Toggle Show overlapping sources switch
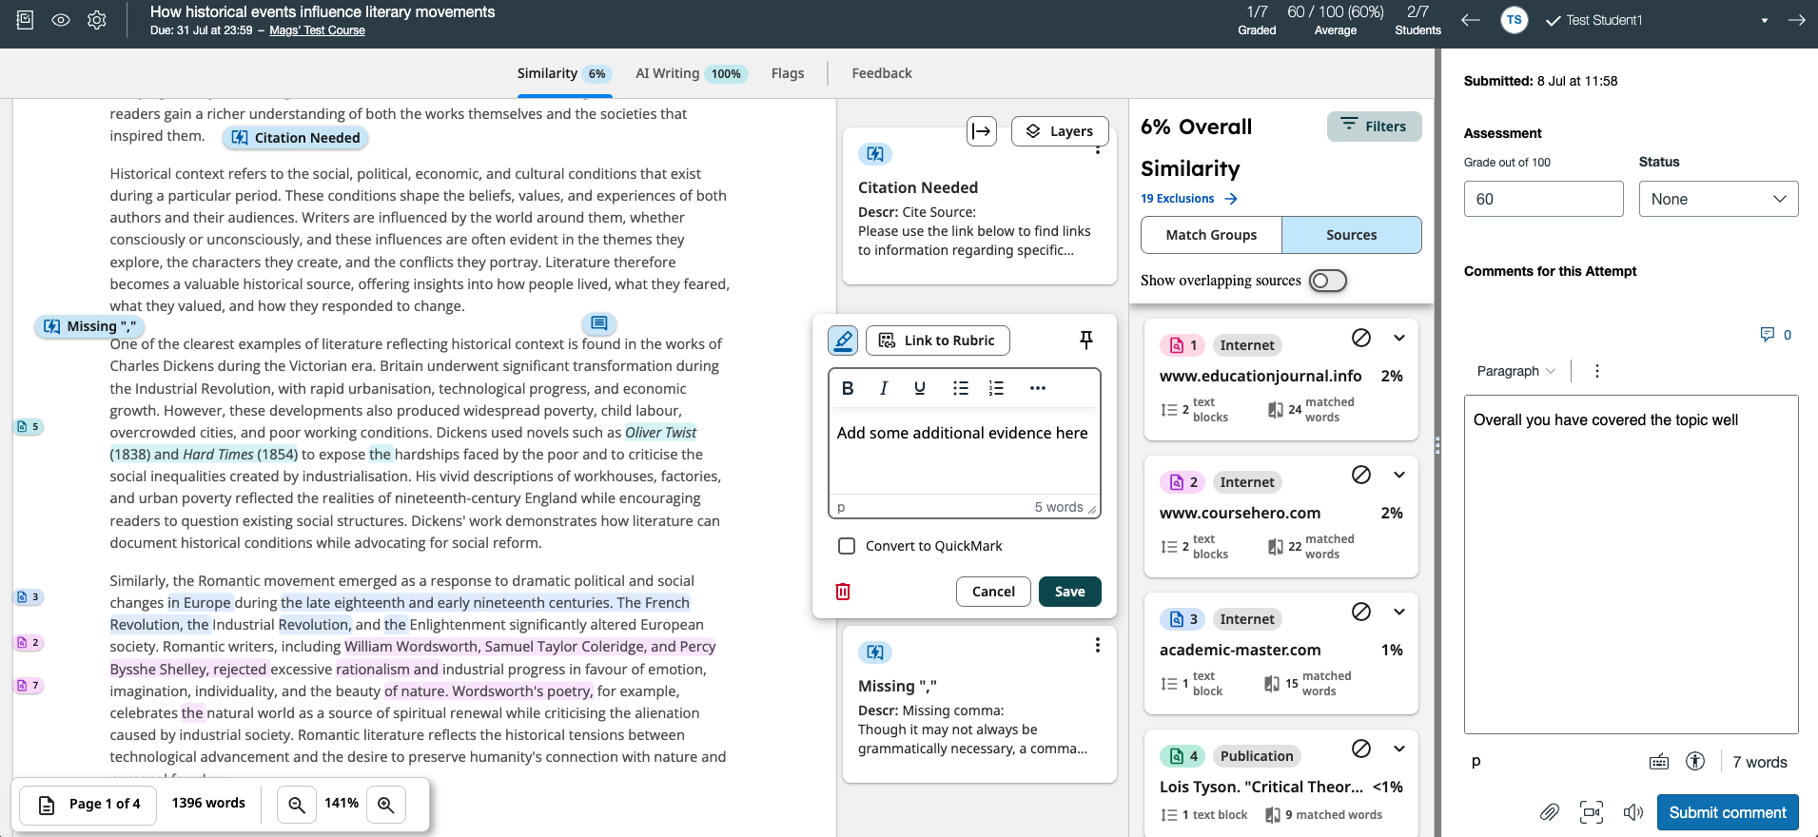The image size is (1818, 837). (1327, 281)
